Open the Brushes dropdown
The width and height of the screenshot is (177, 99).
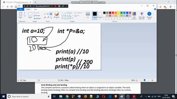(56, 19)
